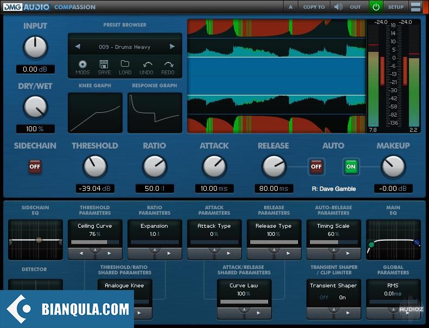Click the ratio 50.0:1 value field

(155, 189)
